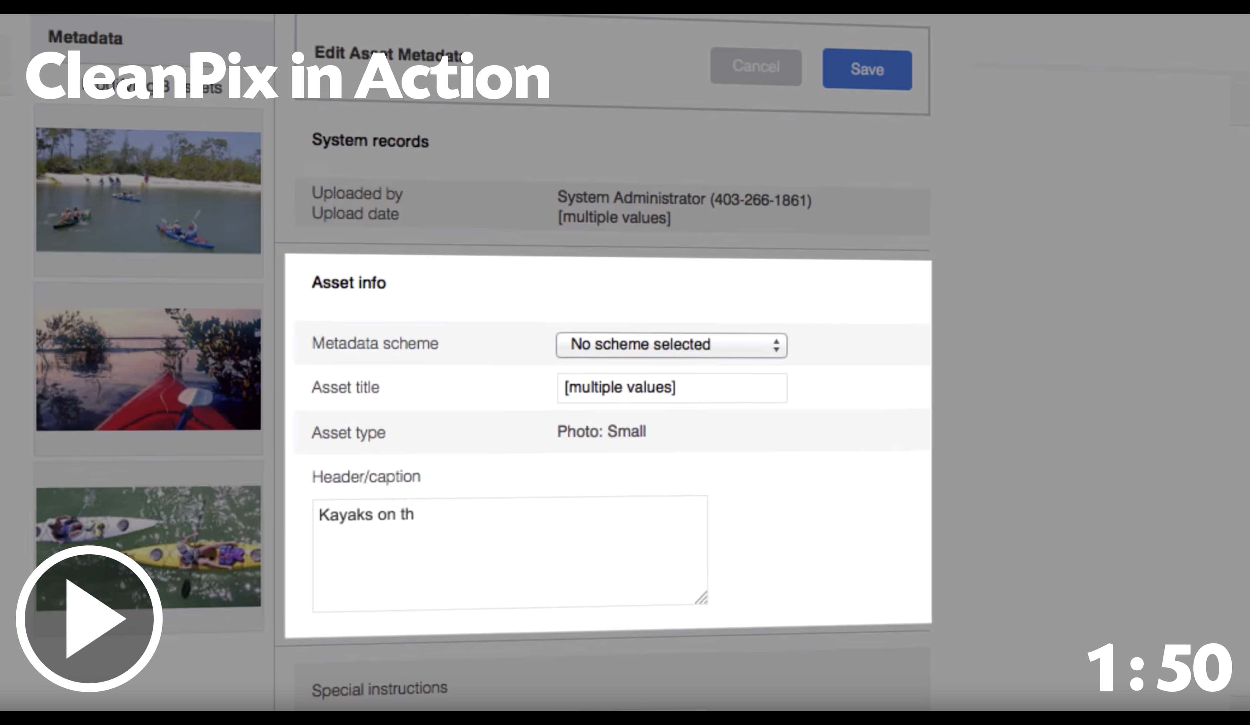Click the blue Save button
This screenshot has width=1250, height=725.
867,69
